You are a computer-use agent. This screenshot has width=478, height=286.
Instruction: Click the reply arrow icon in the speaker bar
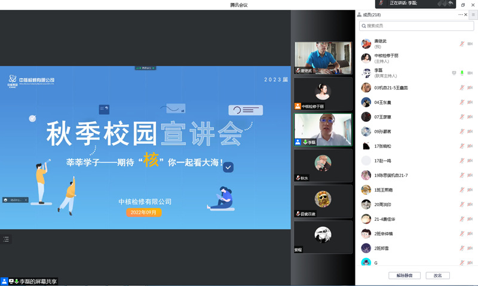[x=451, y=3]
